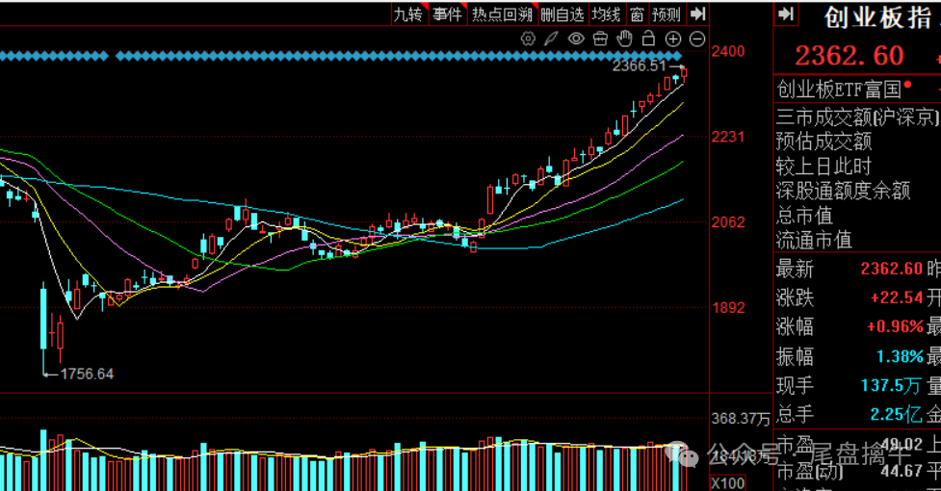The height and width of the screenshot is (491, 941).
Task: Click the 窗 window button
Action: pyautogui.click(x=638, y=14)
